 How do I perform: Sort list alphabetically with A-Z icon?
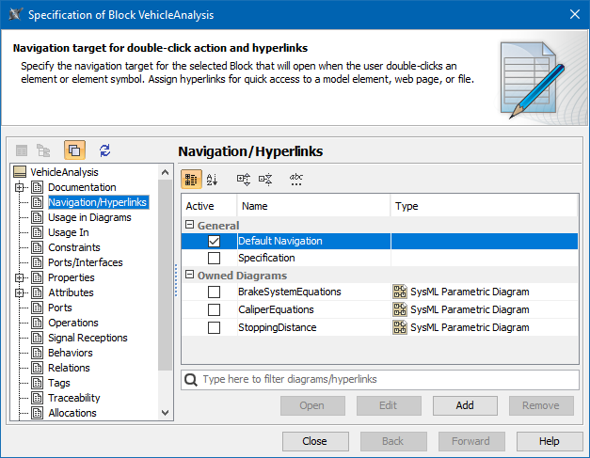(212, 179)
